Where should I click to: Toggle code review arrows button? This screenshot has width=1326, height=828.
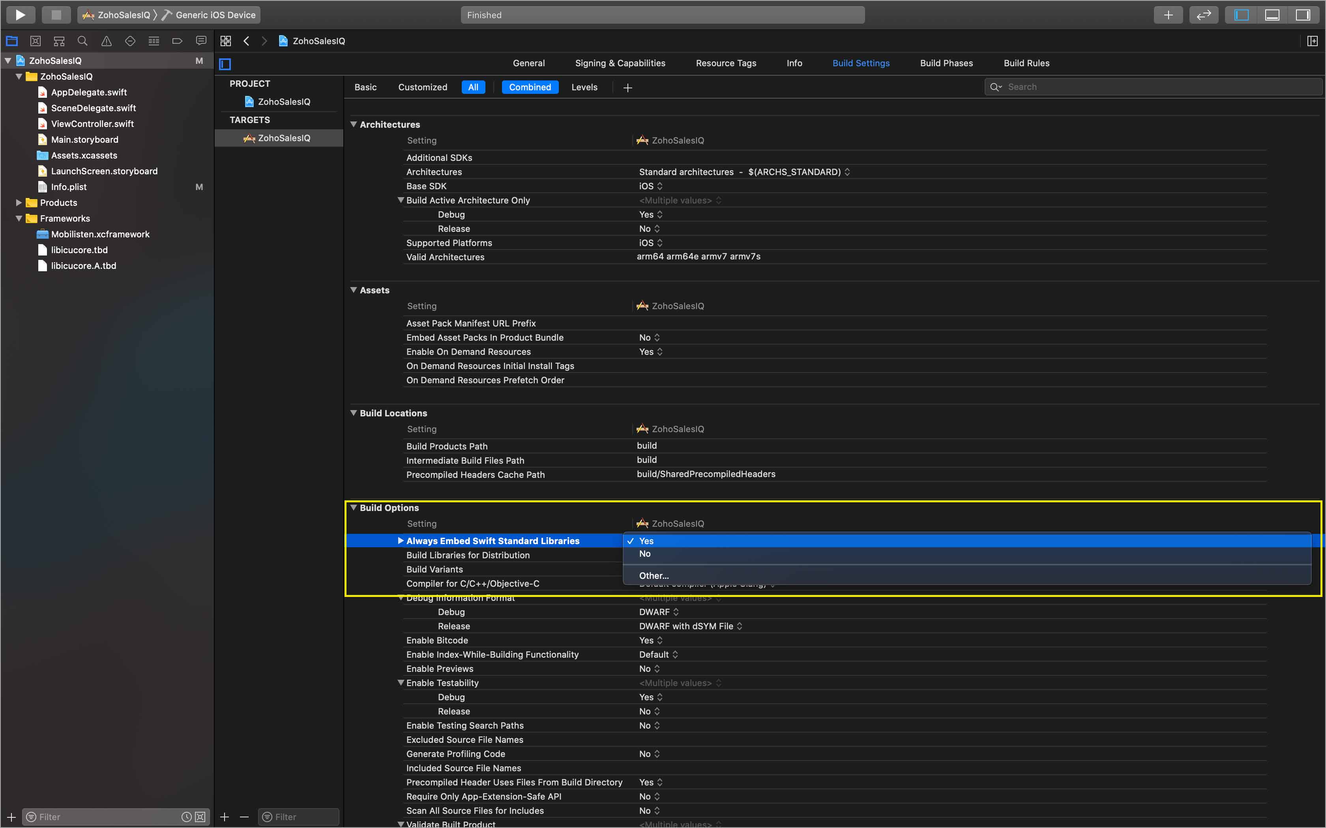tap(1203, 15)
